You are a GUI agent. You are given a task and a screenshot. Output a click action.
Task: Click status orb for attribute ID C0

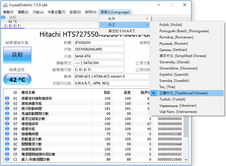(x=7, y=154)
